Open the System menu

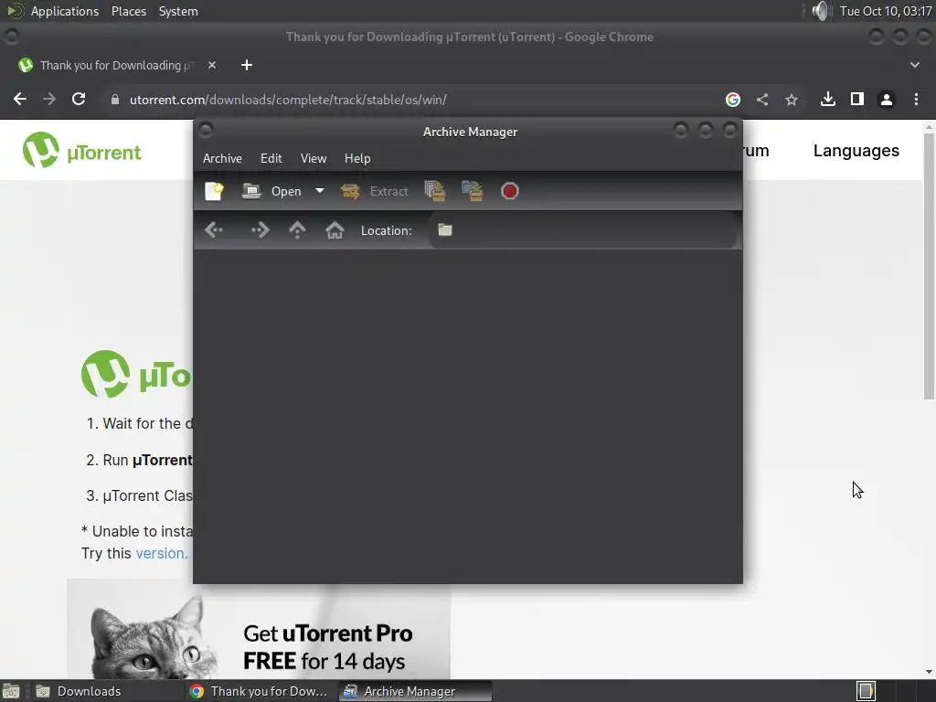(178, 11)
